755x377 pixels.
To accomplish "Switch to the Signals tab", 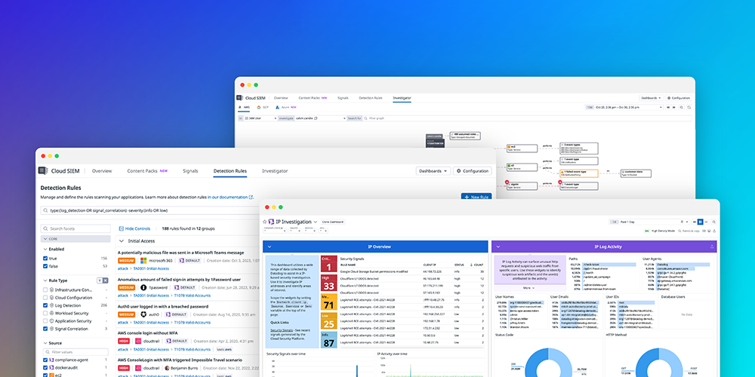I will 190,171.
